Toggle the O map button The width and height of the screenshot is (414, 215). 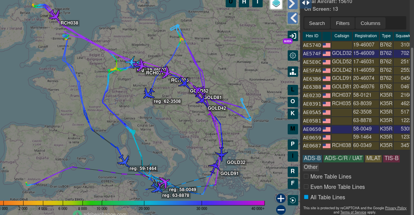pos(293,101)
